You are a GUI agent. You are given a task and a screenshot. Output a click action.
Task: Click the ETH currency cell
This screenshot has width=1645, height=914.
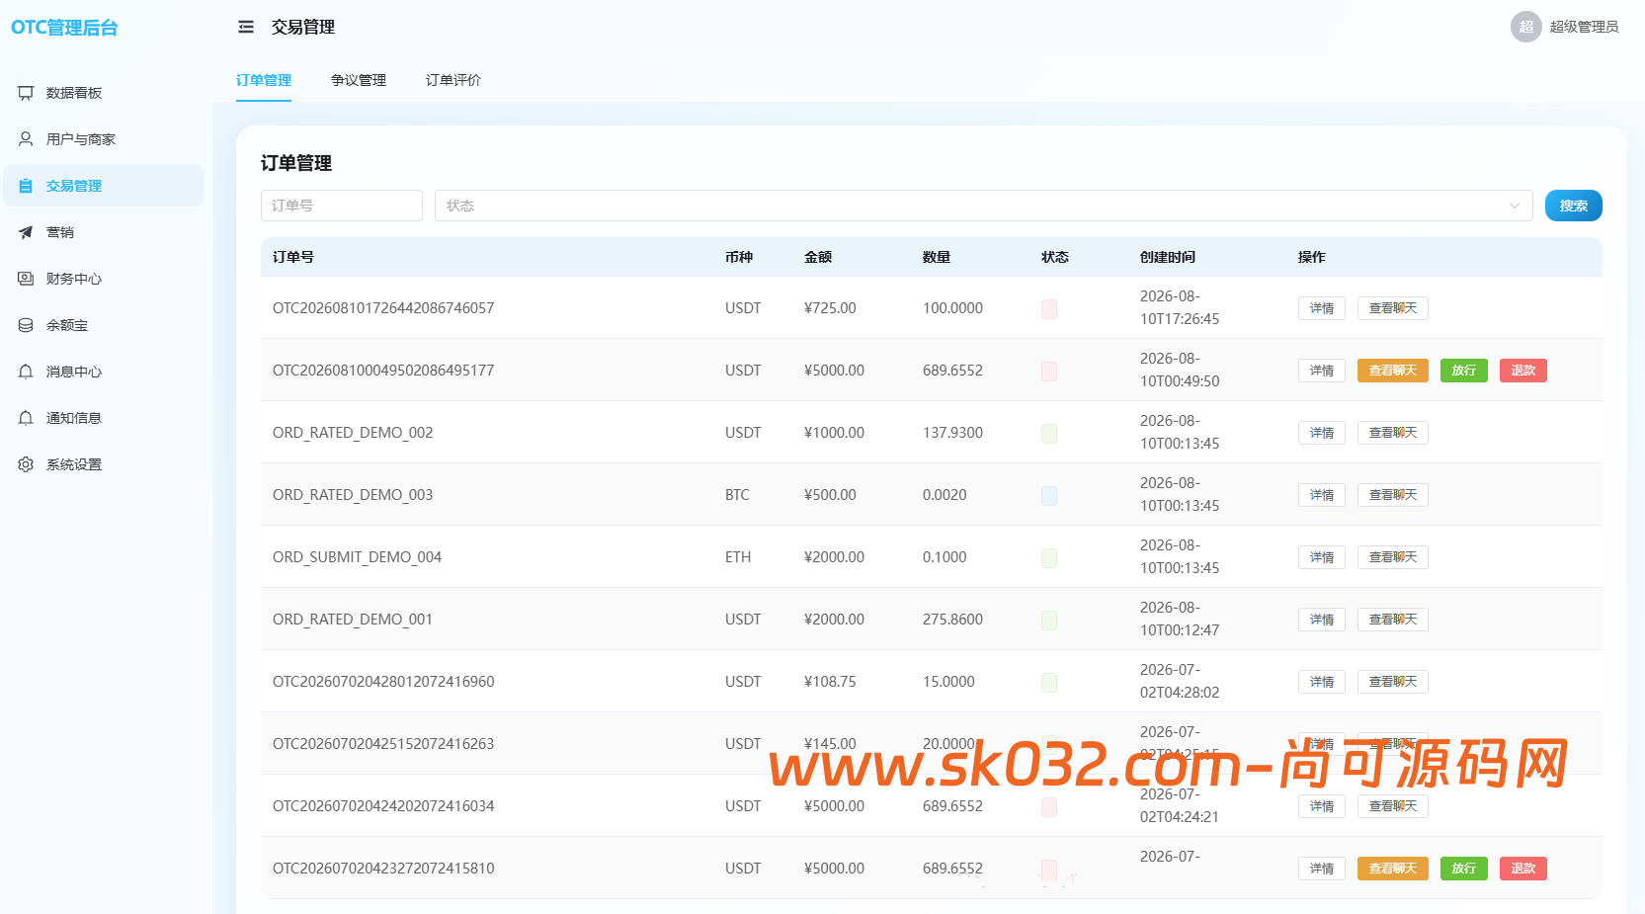tap(738, 557)
